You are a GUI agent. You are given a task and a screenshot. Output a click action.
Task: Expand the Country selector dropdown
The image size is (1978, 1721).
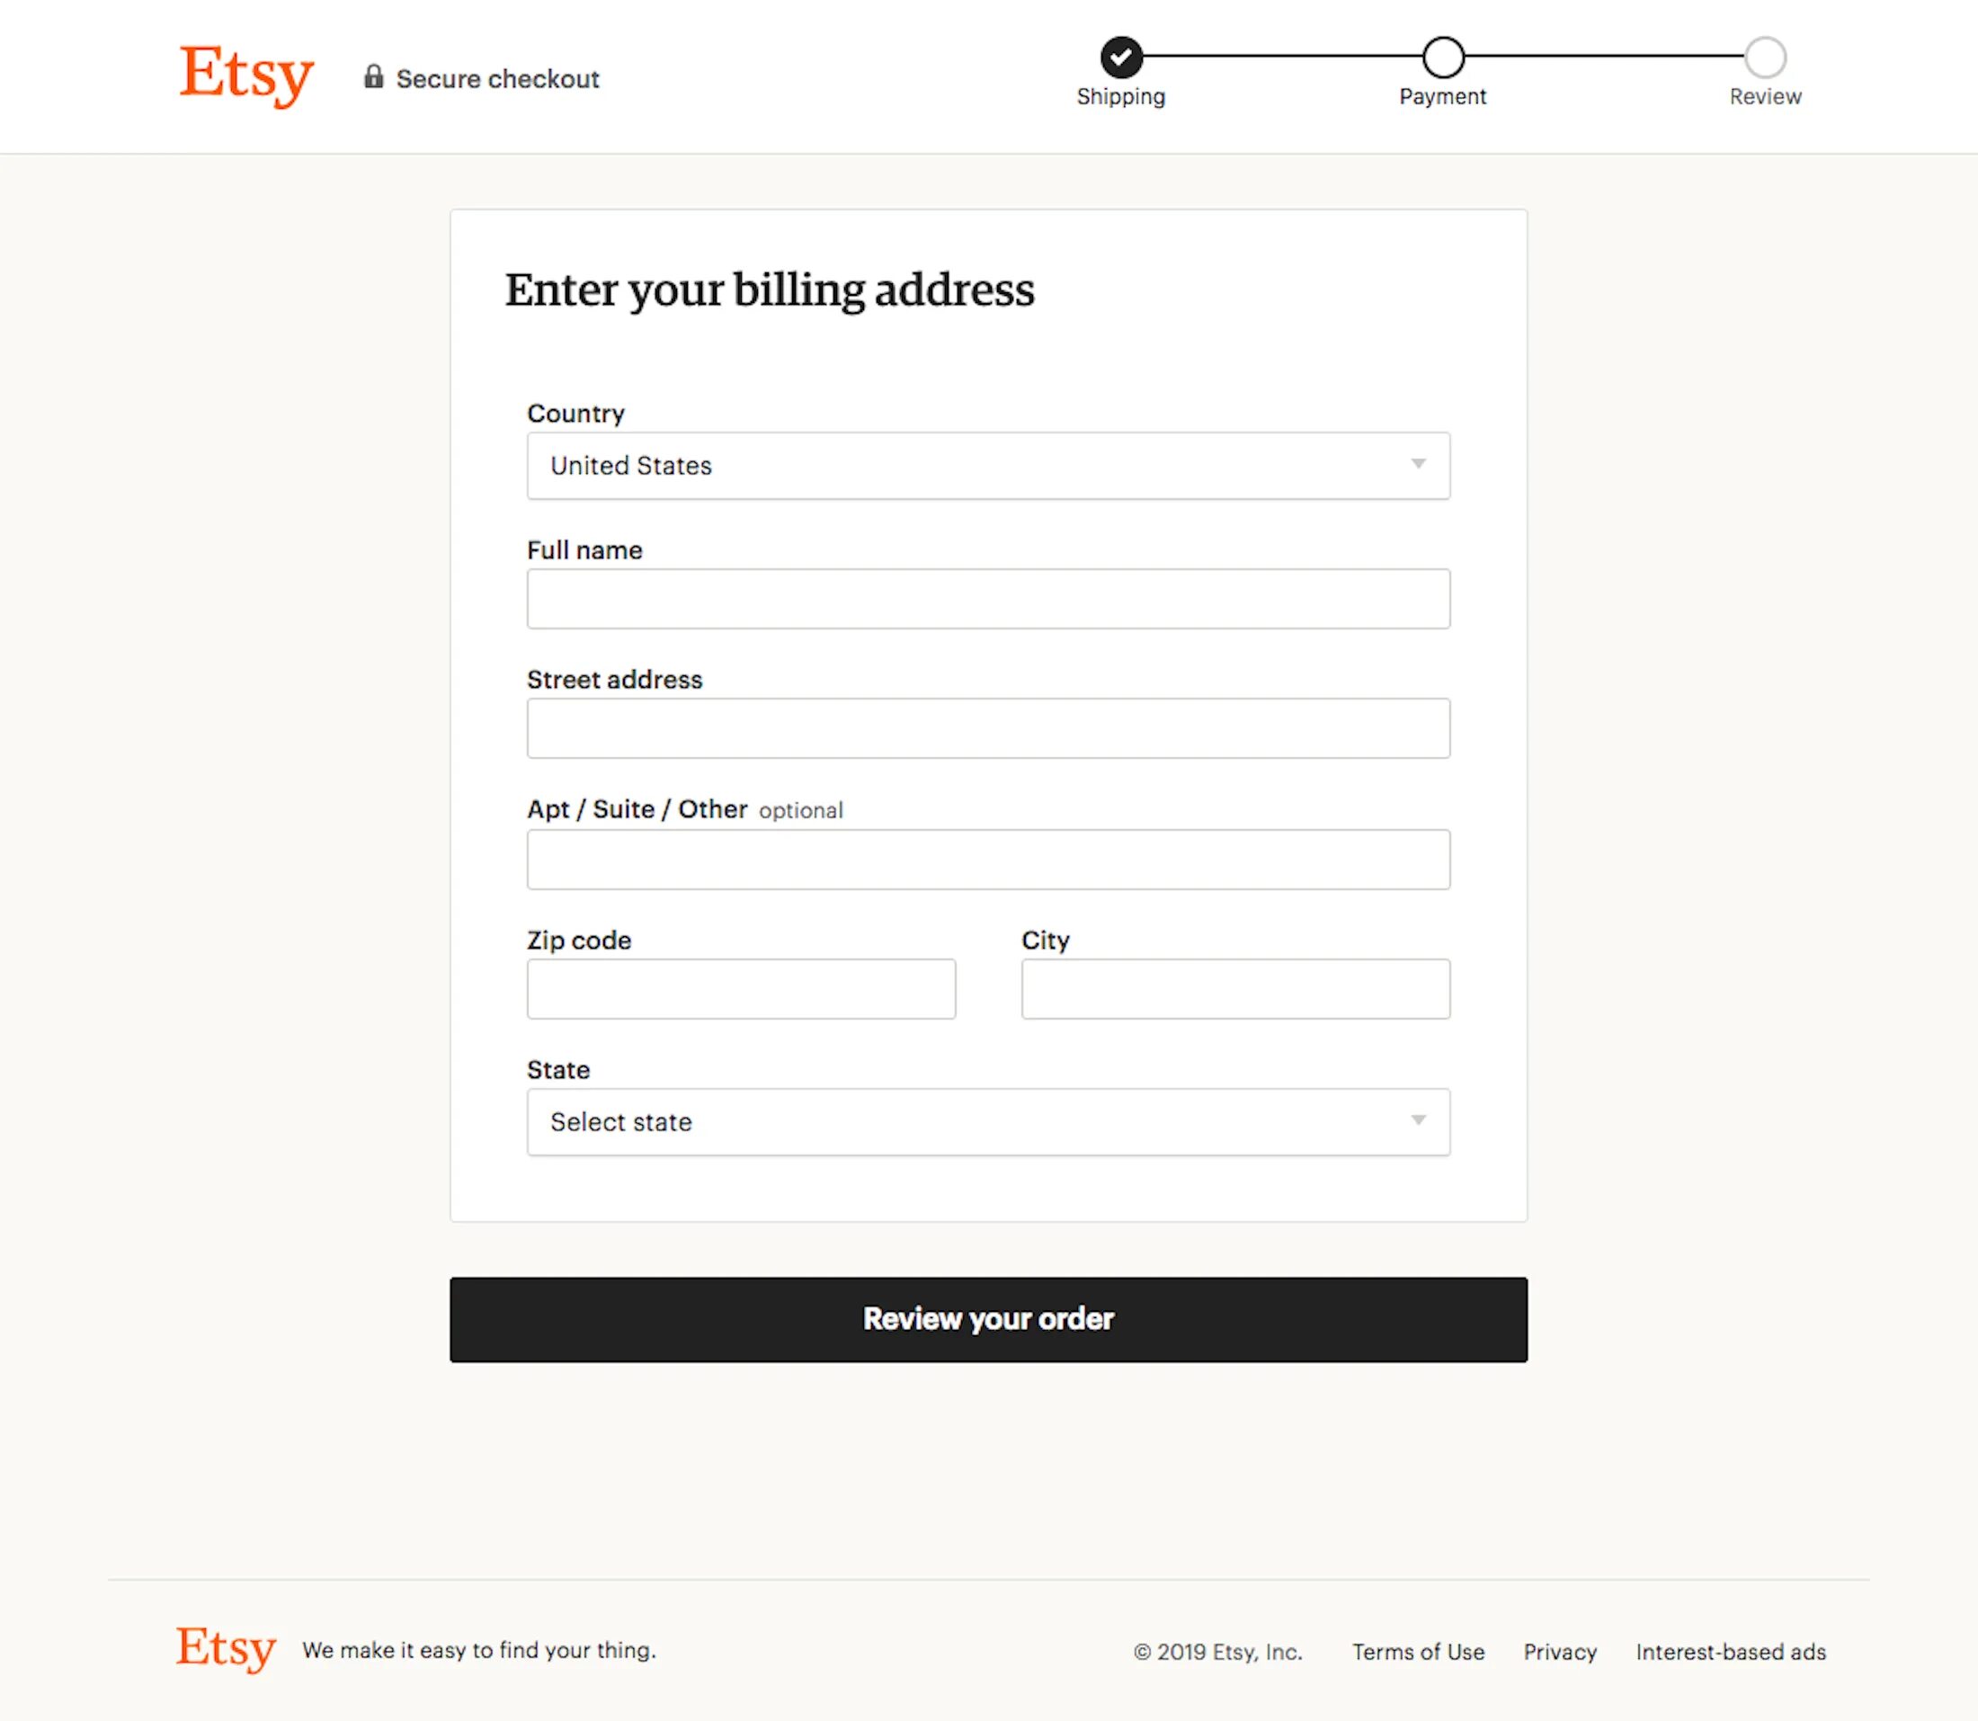pos(987,464)
